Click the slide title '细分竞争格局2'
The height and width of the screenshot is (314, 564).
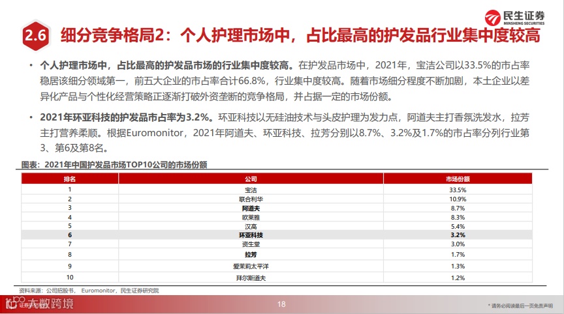click(x=112, y=36)
